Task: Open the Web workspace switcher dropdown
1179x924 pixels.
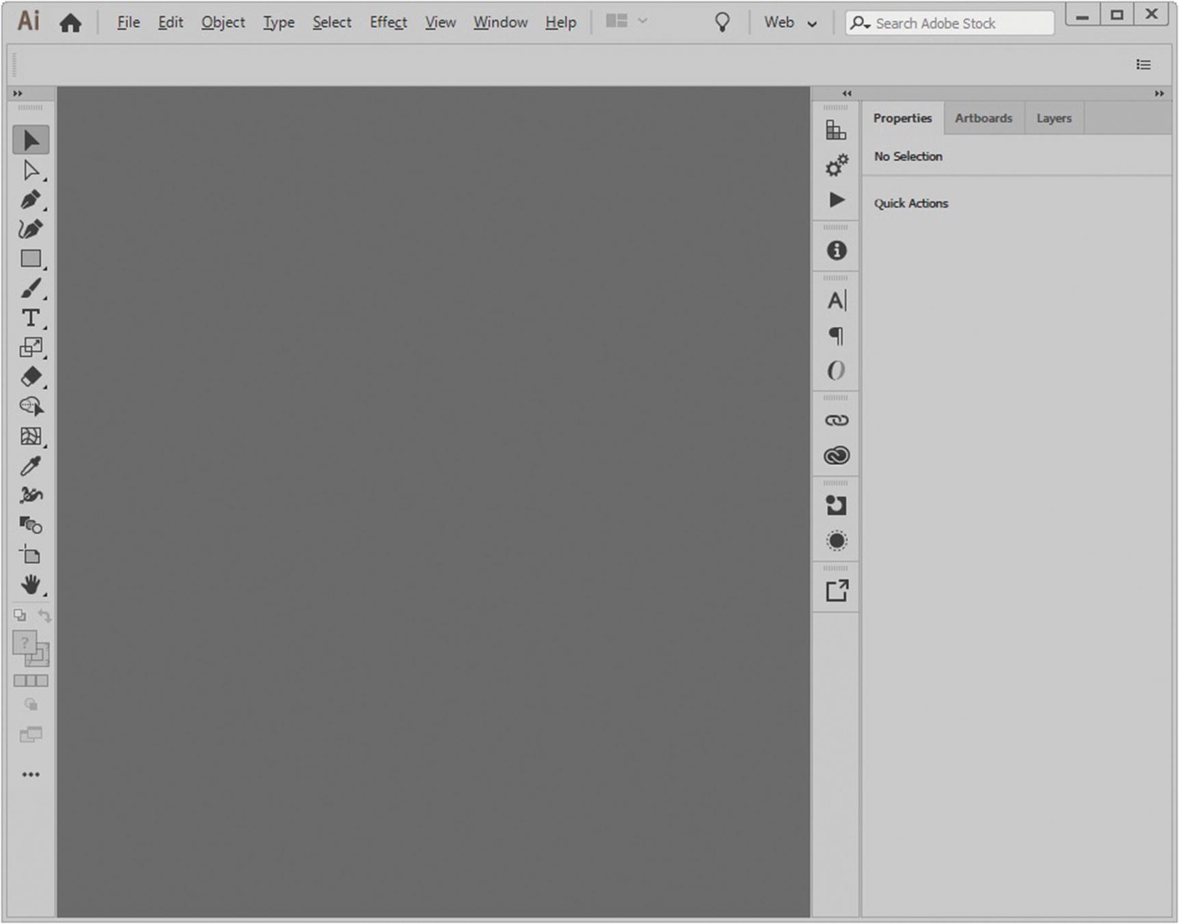Action: (x=790, y=23)
